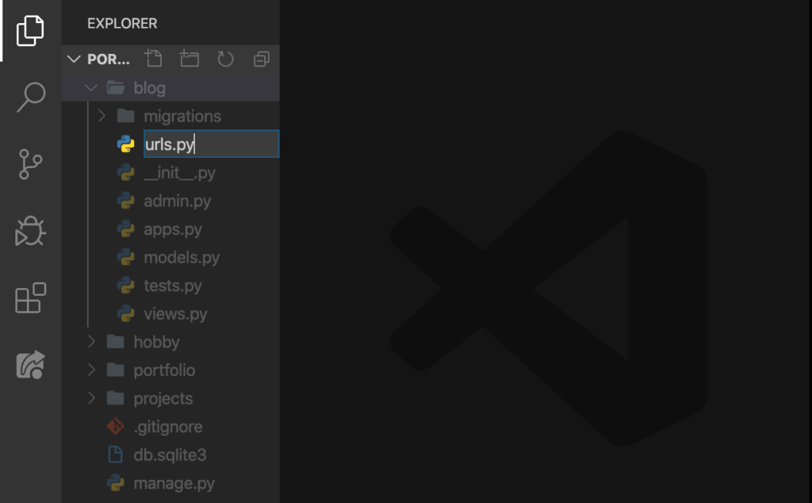Collapse the blog folder chevron
812x503 pixels.
(91, 88)
